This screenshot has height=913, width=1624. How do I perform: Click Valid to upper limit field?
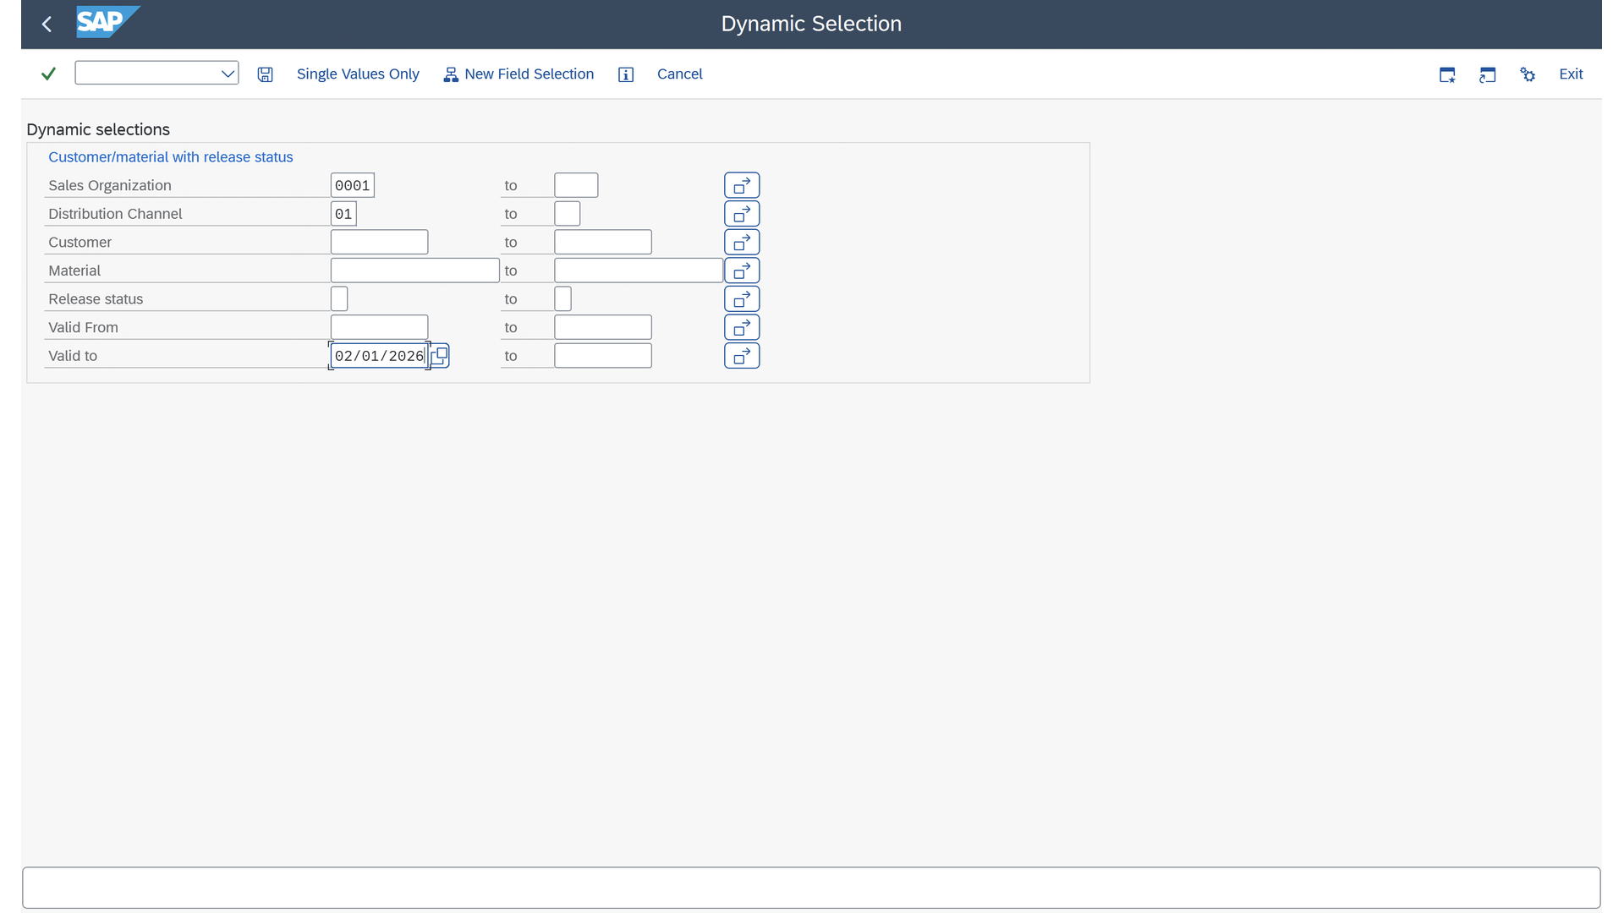coord(603,356)
